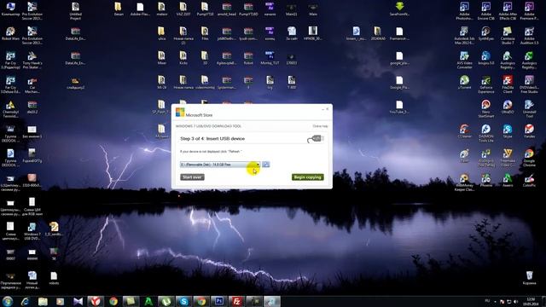Select the FileZilla Client desktop shortcut
The width and height of the screenshot is (546, 307).
click(508, 84)
